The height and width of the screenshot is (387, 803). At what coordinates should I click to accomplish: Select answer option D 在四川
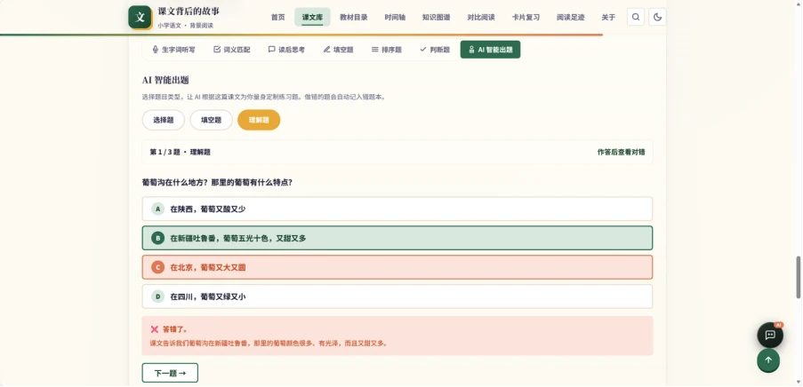click(397, 296)
